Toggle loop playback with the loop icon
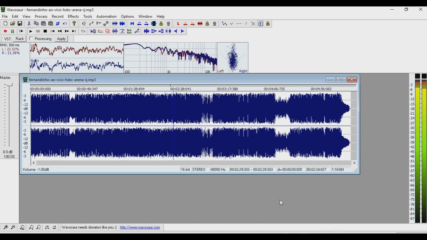The image size is (427, 240). coord(83,31)
